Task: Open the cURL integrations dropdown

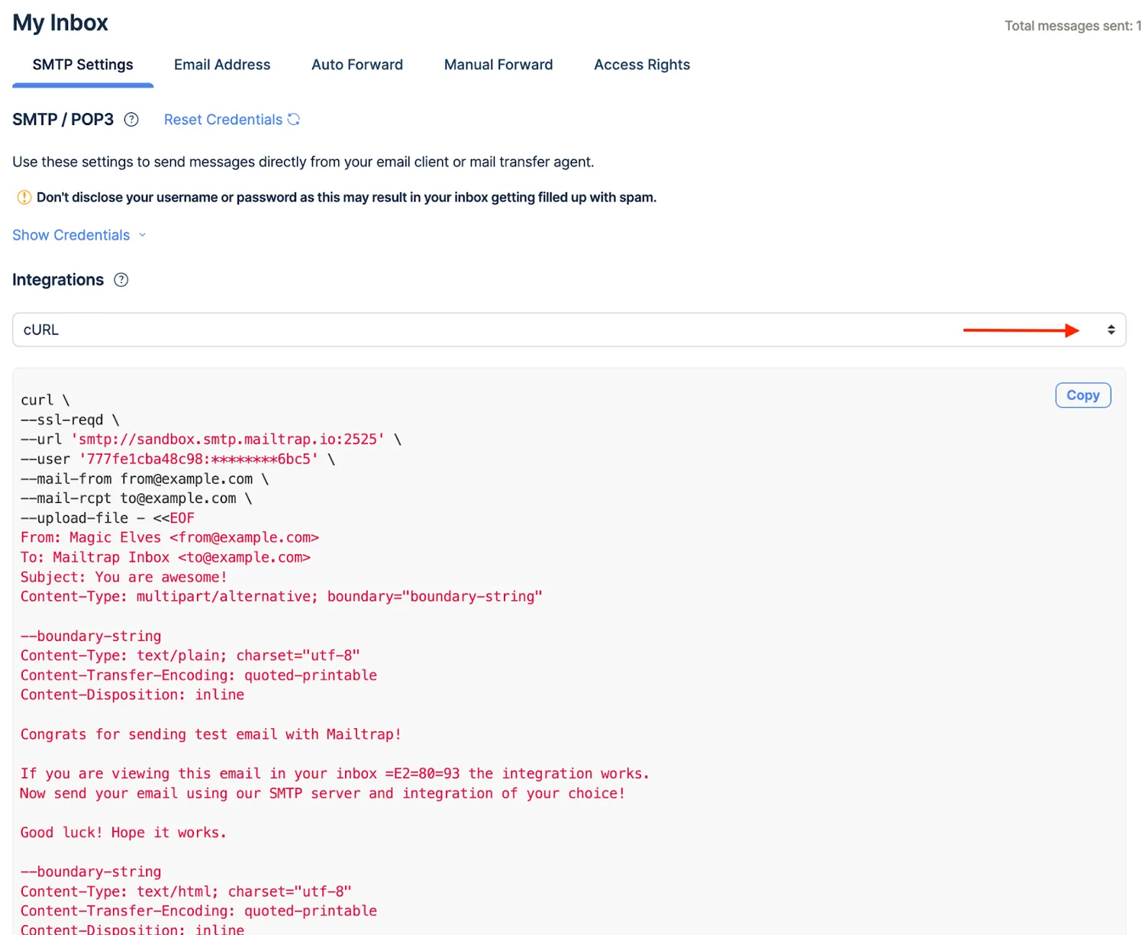Action: pyautogui.click(x=569, y=330)
